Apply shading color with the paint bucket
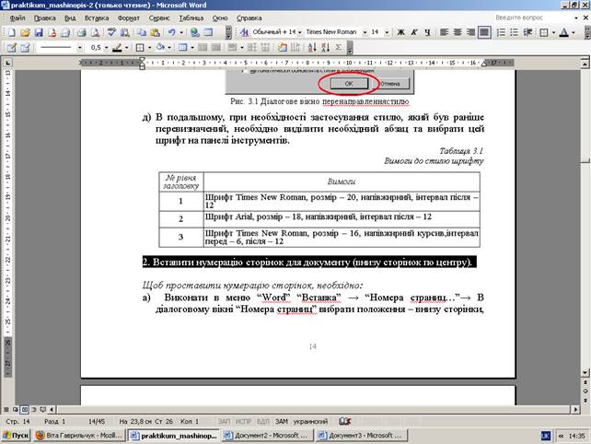Image resolution: width=591 pixels, height=444 pixels. click(160, 48)
